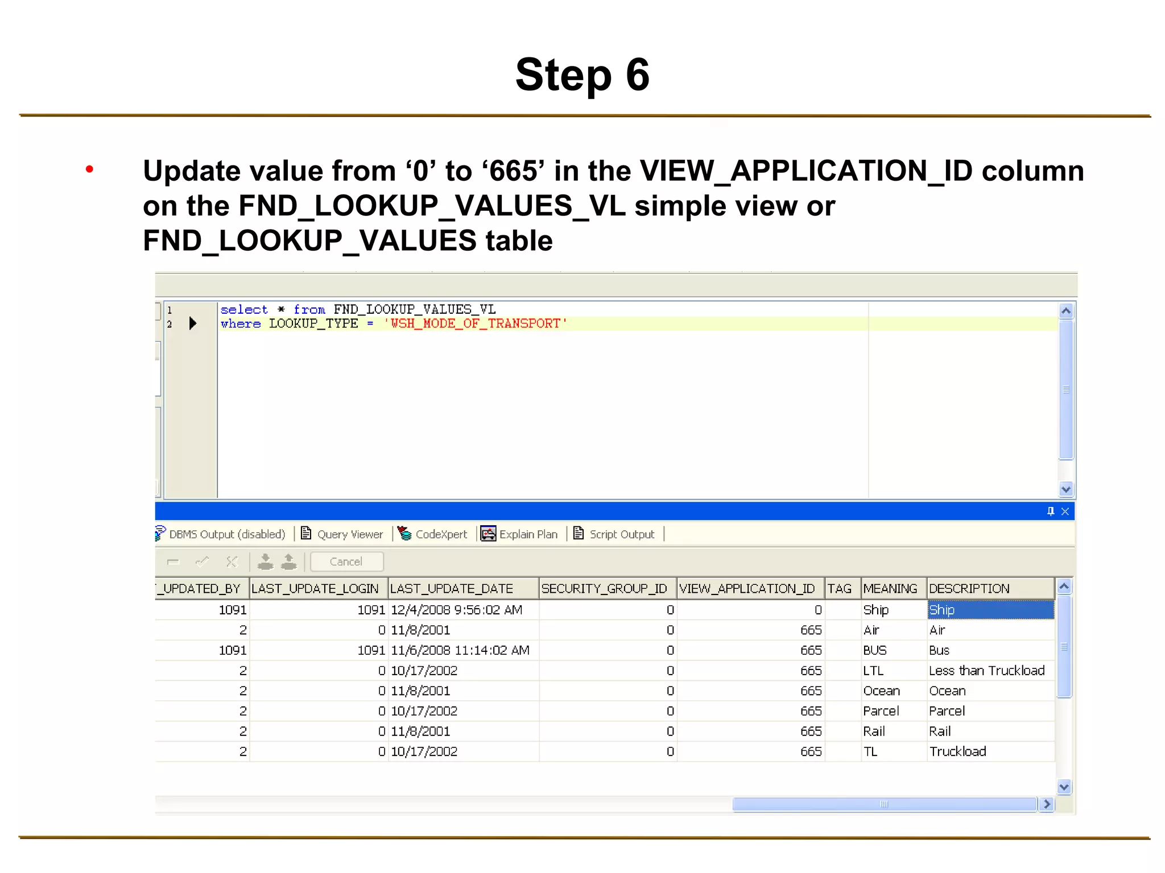Click the grid vertical scrollbar thumb
The height and width of the screenshot is (873, 1165).
tap(1064, 646)
